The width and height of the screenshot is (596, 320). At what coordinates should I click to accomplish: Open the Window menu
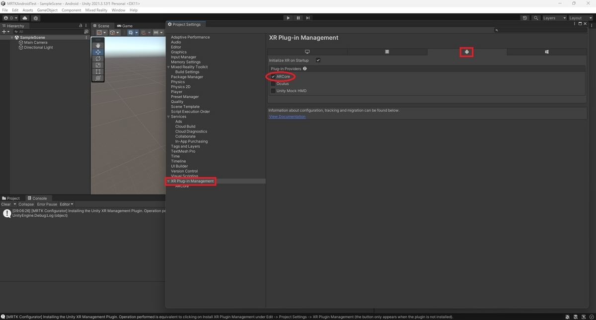coord(118,10)
